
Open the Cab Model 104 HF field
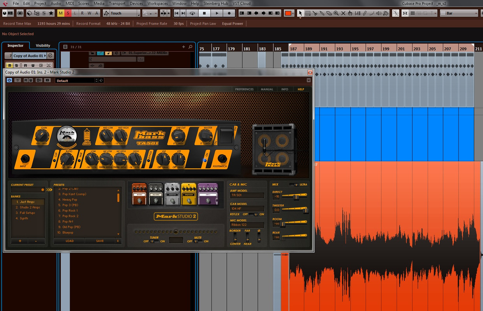[x=247, y=209]
